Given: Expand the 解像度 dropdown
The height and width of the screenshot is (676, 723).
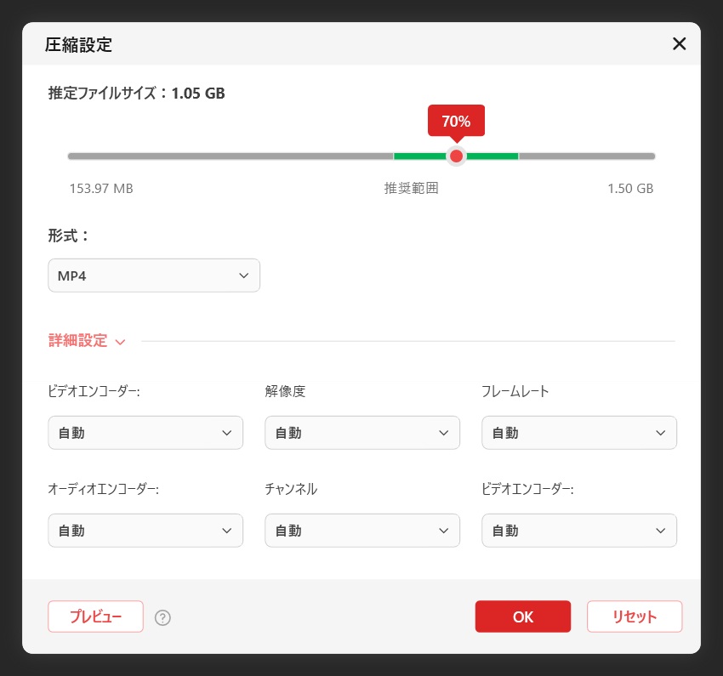Looking at the screenshot, I should 362,433.
